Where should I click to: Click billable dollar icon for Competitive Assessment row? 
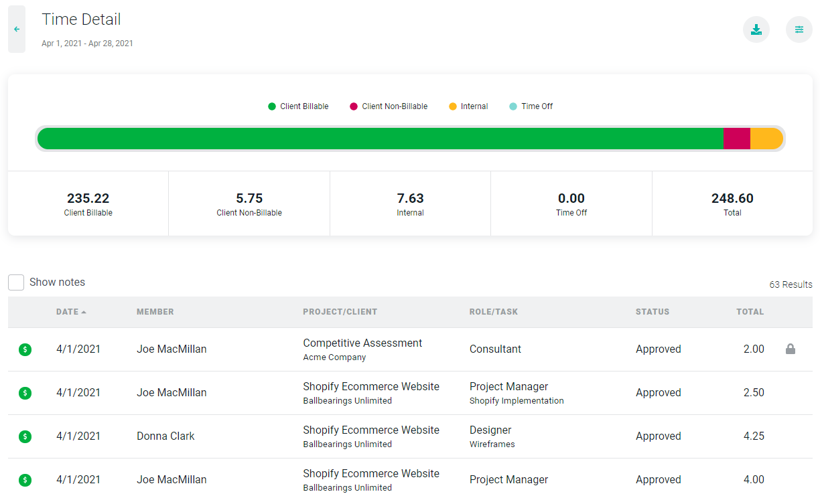[25, 349]
